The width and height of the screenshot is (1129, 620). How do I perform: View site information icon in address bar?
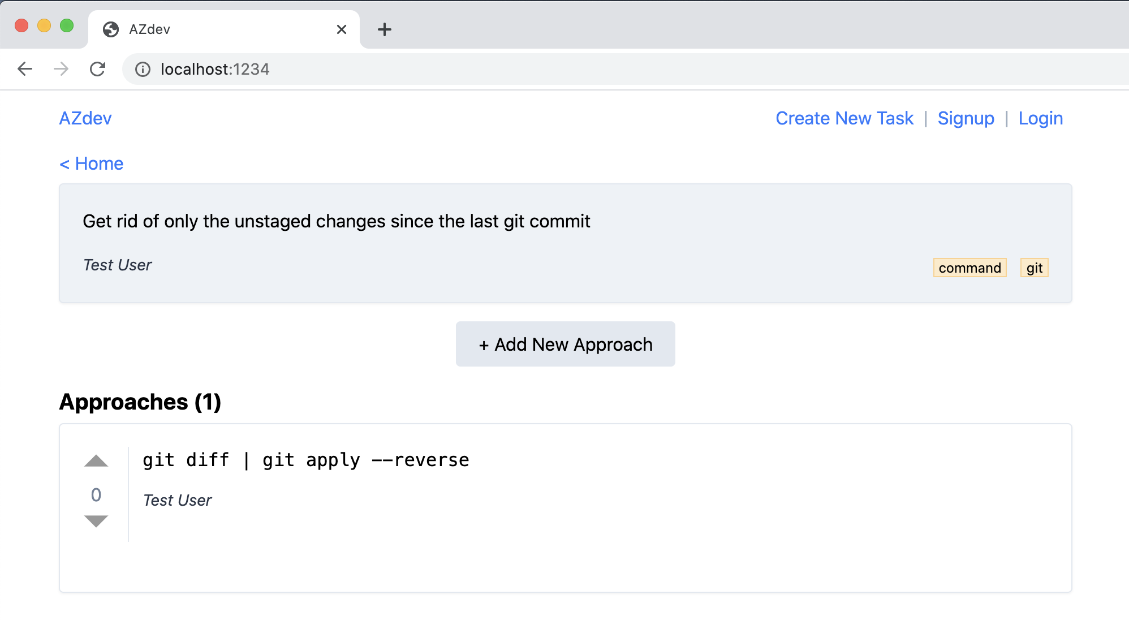143,69
